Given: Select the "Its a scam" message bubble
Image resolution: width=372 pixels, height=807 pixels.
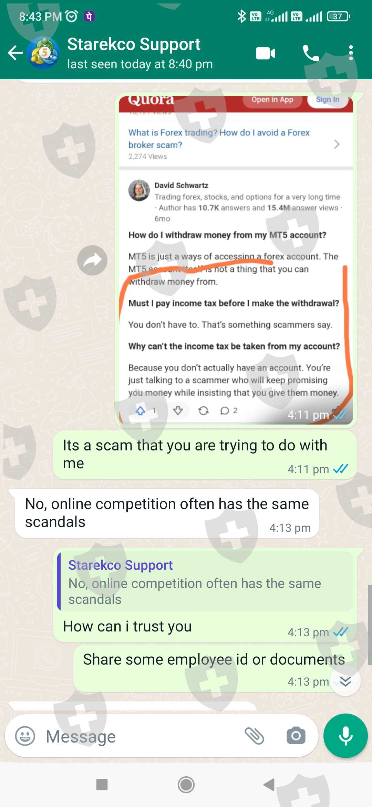Looking at the screenshot, I should pos(205,455).
